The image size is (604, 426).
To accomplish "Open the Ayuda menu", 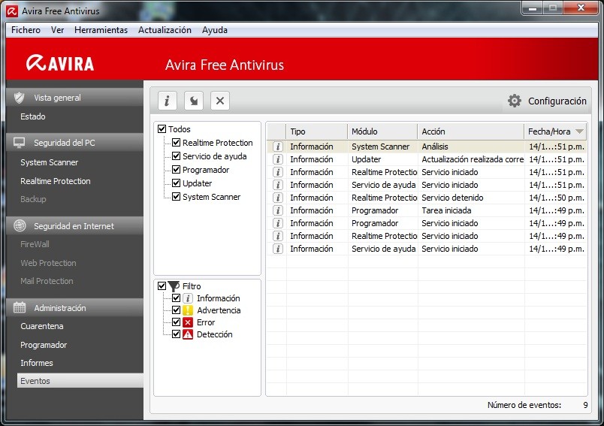I will (x=215, y=29).
